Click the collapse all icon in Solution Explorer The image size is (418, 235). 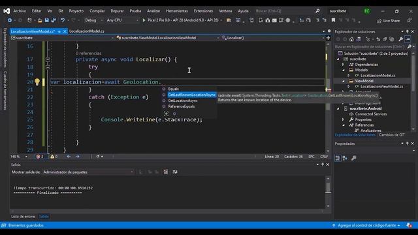(385, 39)
